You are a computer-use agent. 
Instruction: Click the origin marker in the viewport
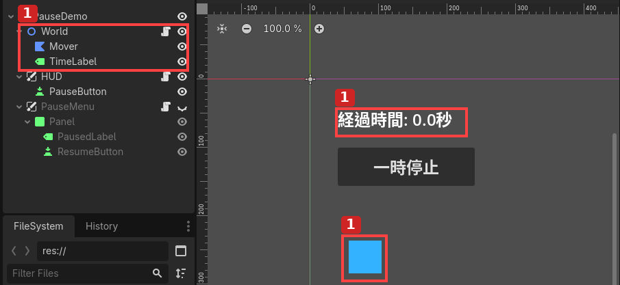click(310, 79)
